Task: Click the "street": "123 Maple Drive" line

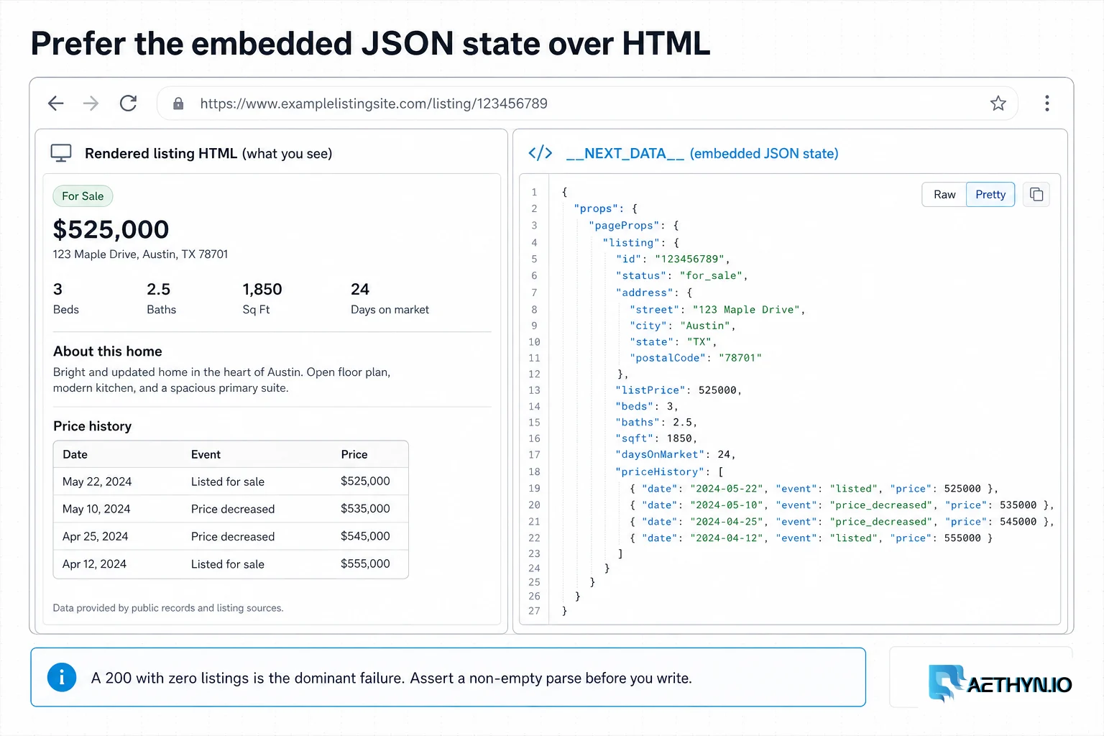Action: point(717,309)
